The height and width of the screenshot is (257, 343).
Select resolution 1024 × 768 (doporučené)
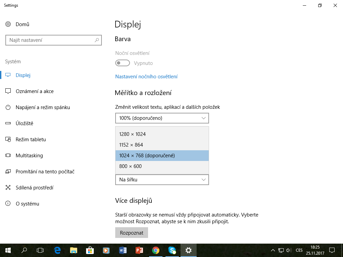[162, 155]
